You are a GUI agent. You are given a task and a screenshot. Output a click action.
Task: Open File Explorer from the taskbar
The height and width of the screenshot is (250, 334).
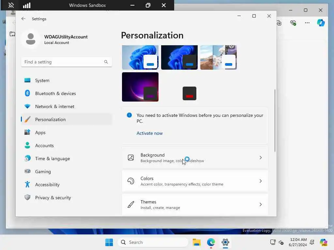[197, 242]
